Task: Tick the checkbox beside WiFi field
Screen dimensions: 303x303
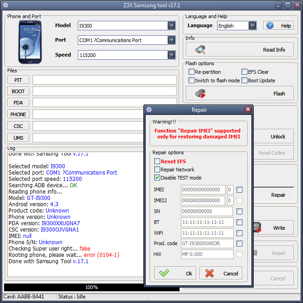Action: click(x=239, y=233)
